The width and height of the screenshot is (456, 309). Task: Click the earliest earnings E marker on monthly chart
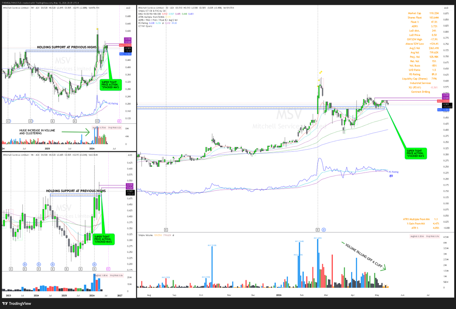11,269
